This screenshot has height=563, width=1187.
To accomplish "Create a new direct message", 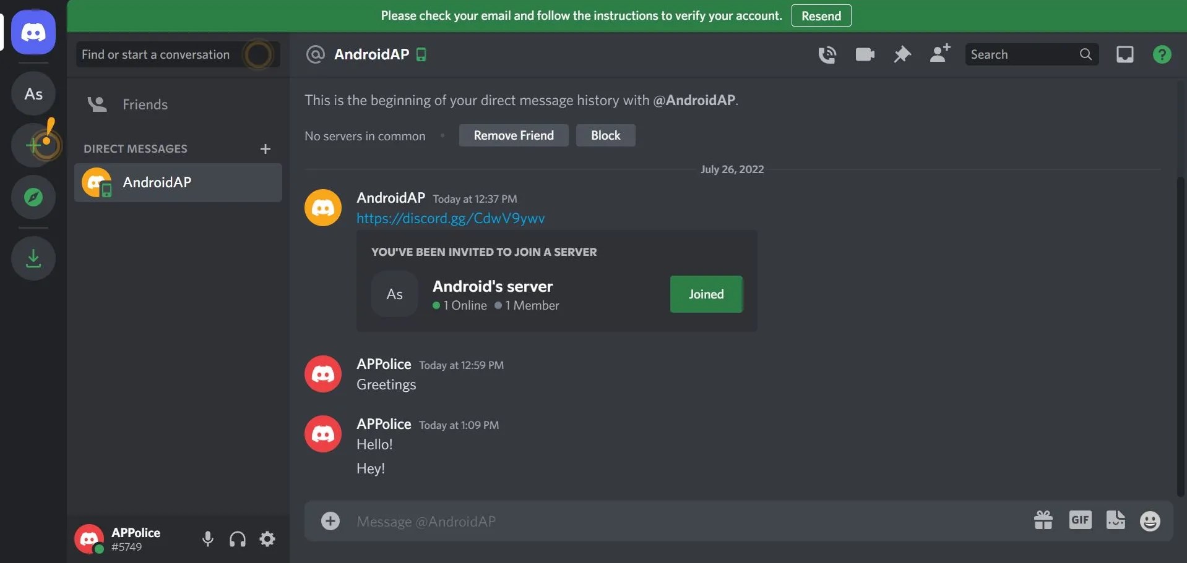I will tap(265, 148).
